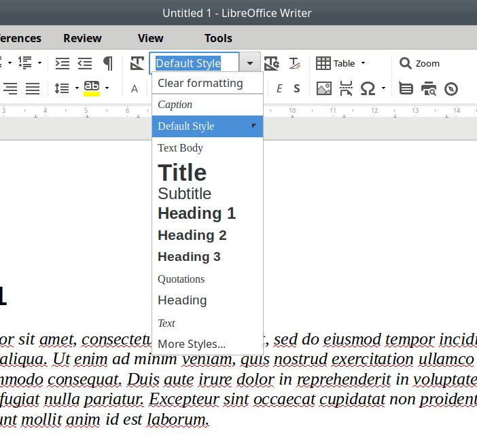Expand the Default Style submenu arrow
This screenshot has width=477, height=441.
(x=254, y=126)
